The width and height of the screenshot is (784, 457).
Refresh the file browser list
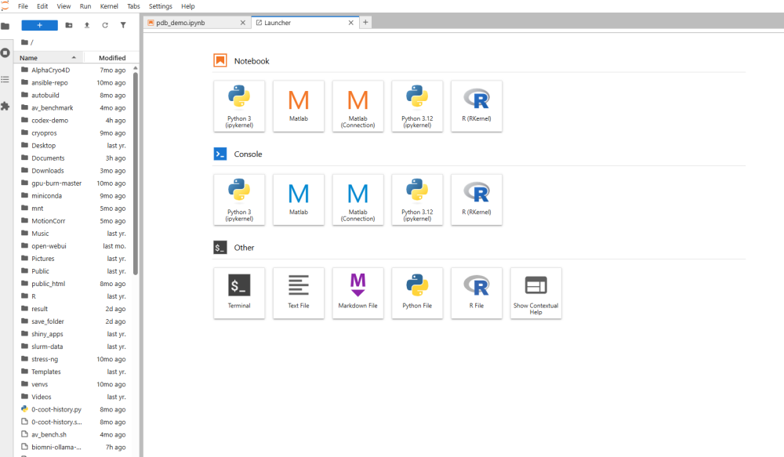[x=105, y=25]
